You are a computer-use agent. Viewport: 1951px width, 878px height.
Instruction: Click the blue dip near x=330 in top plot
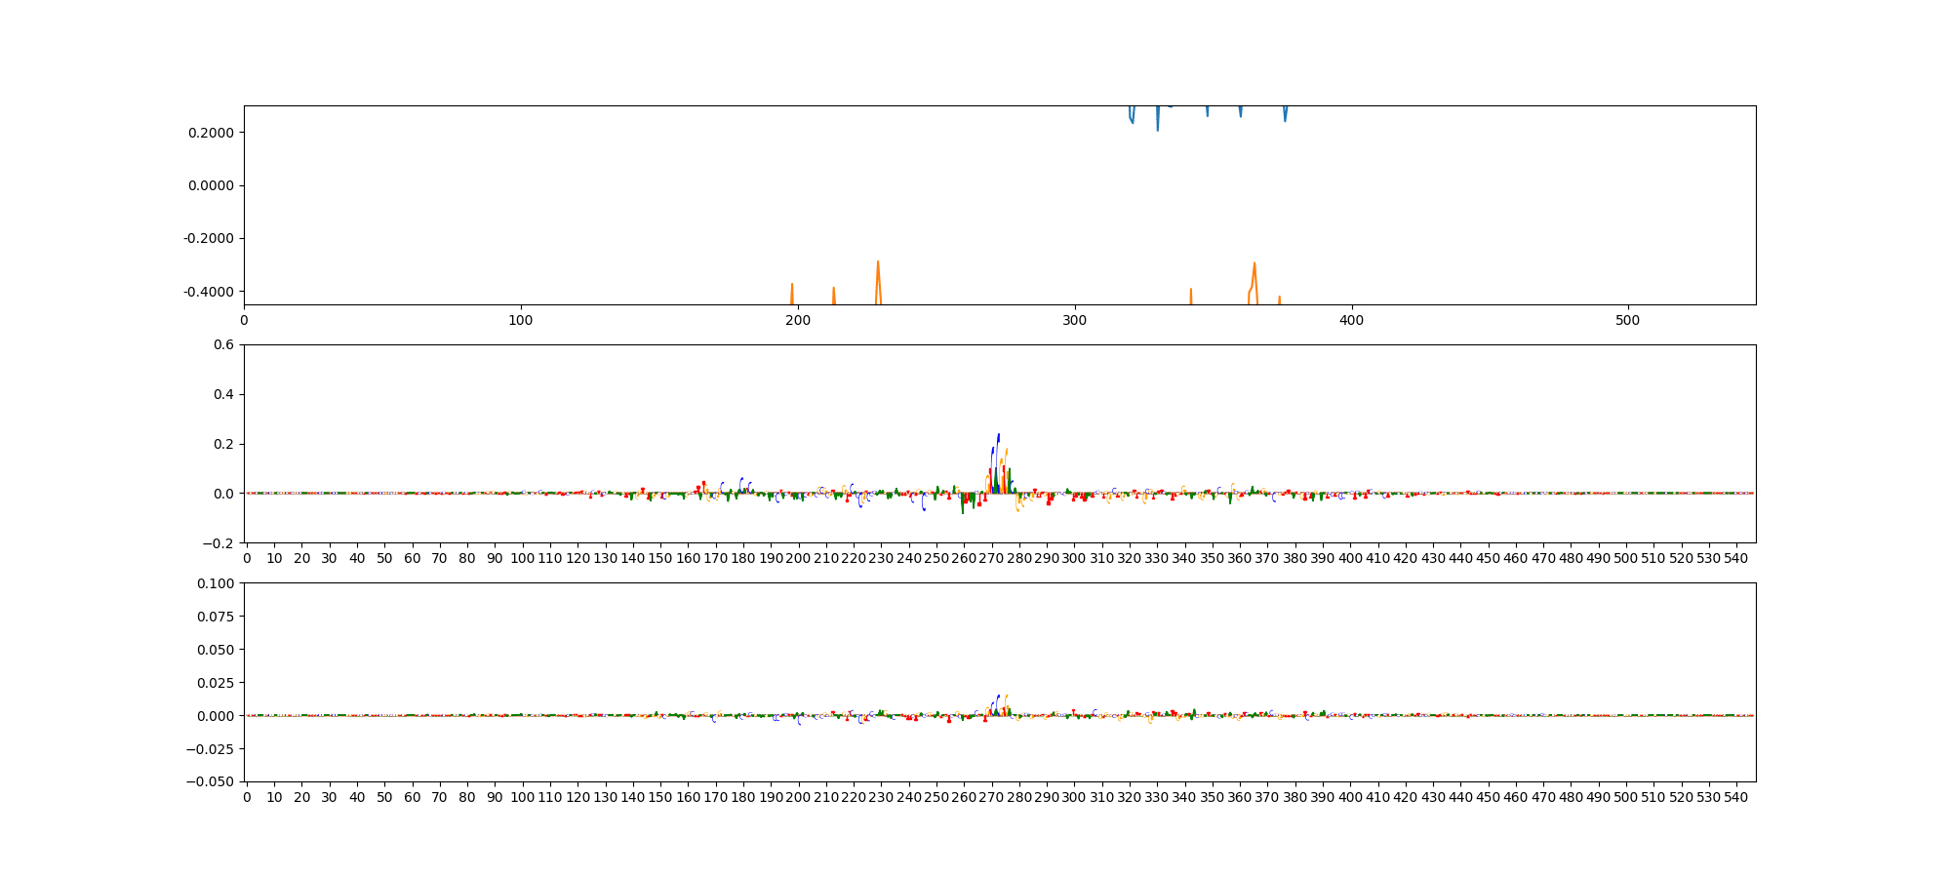[x=1158, y=127]
